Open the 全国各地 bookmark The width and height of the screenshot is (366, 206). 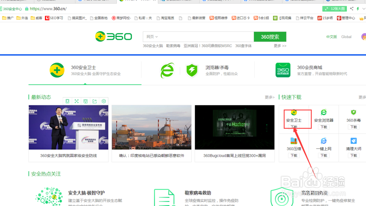click(x=99, y=18)
